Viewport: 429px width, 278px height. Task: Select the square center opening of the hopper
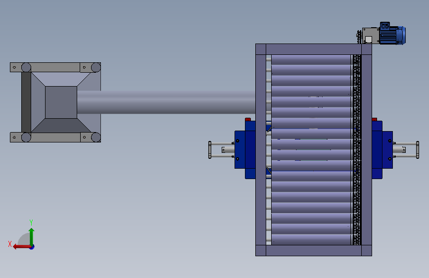(x=61, y=102)
